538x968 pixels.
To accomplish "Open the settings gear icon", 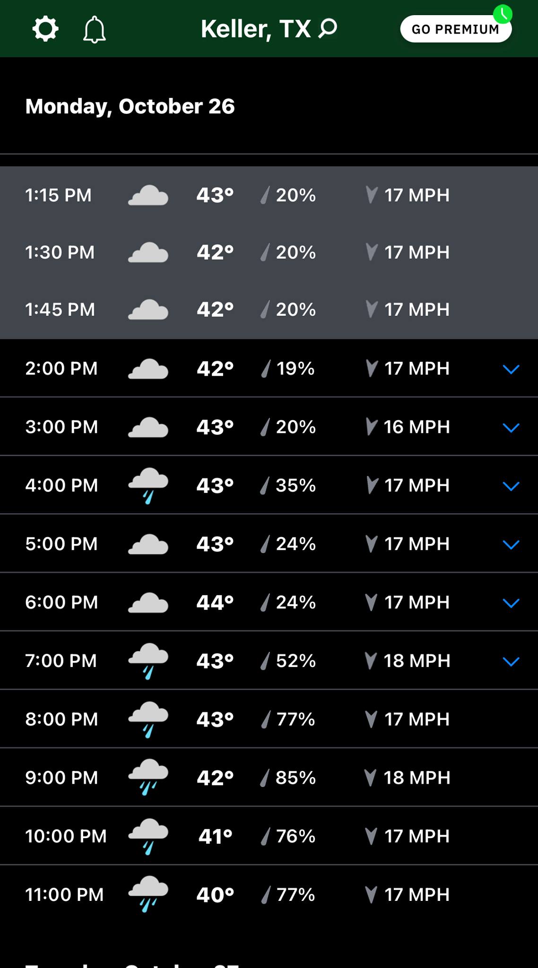I will 45,29.
